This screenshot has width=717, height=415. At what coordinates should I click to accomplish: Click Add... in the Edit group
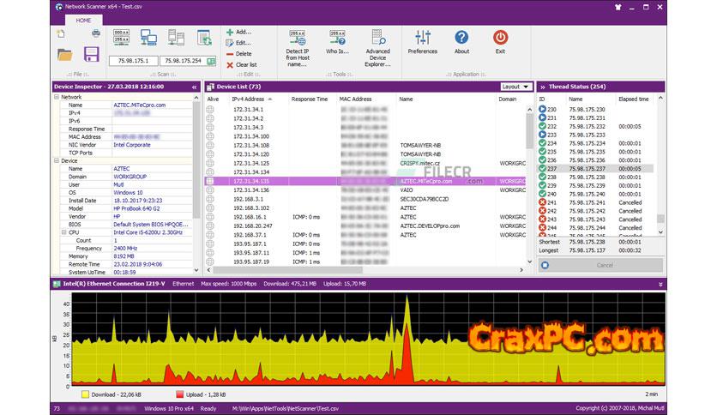point(242,32)
